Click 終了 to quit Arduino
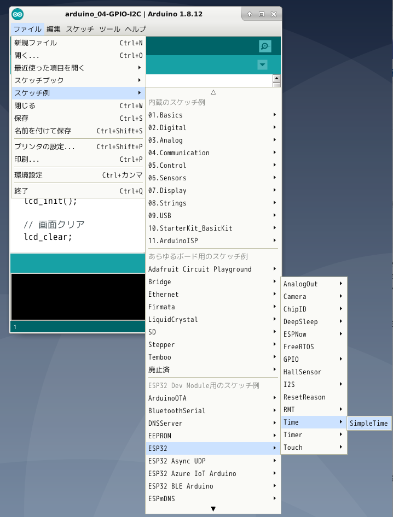This screenshot has height=517, width=393. (77, 191)
